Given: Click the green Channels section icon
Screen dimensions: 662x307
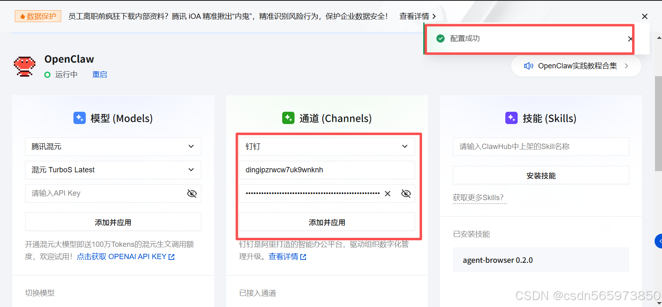Looking at the screenshot, I should (288, 118).
